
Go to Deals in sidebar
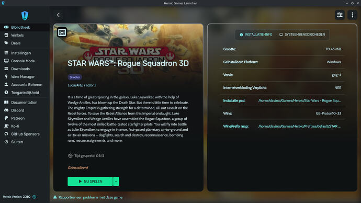(25, 43)
